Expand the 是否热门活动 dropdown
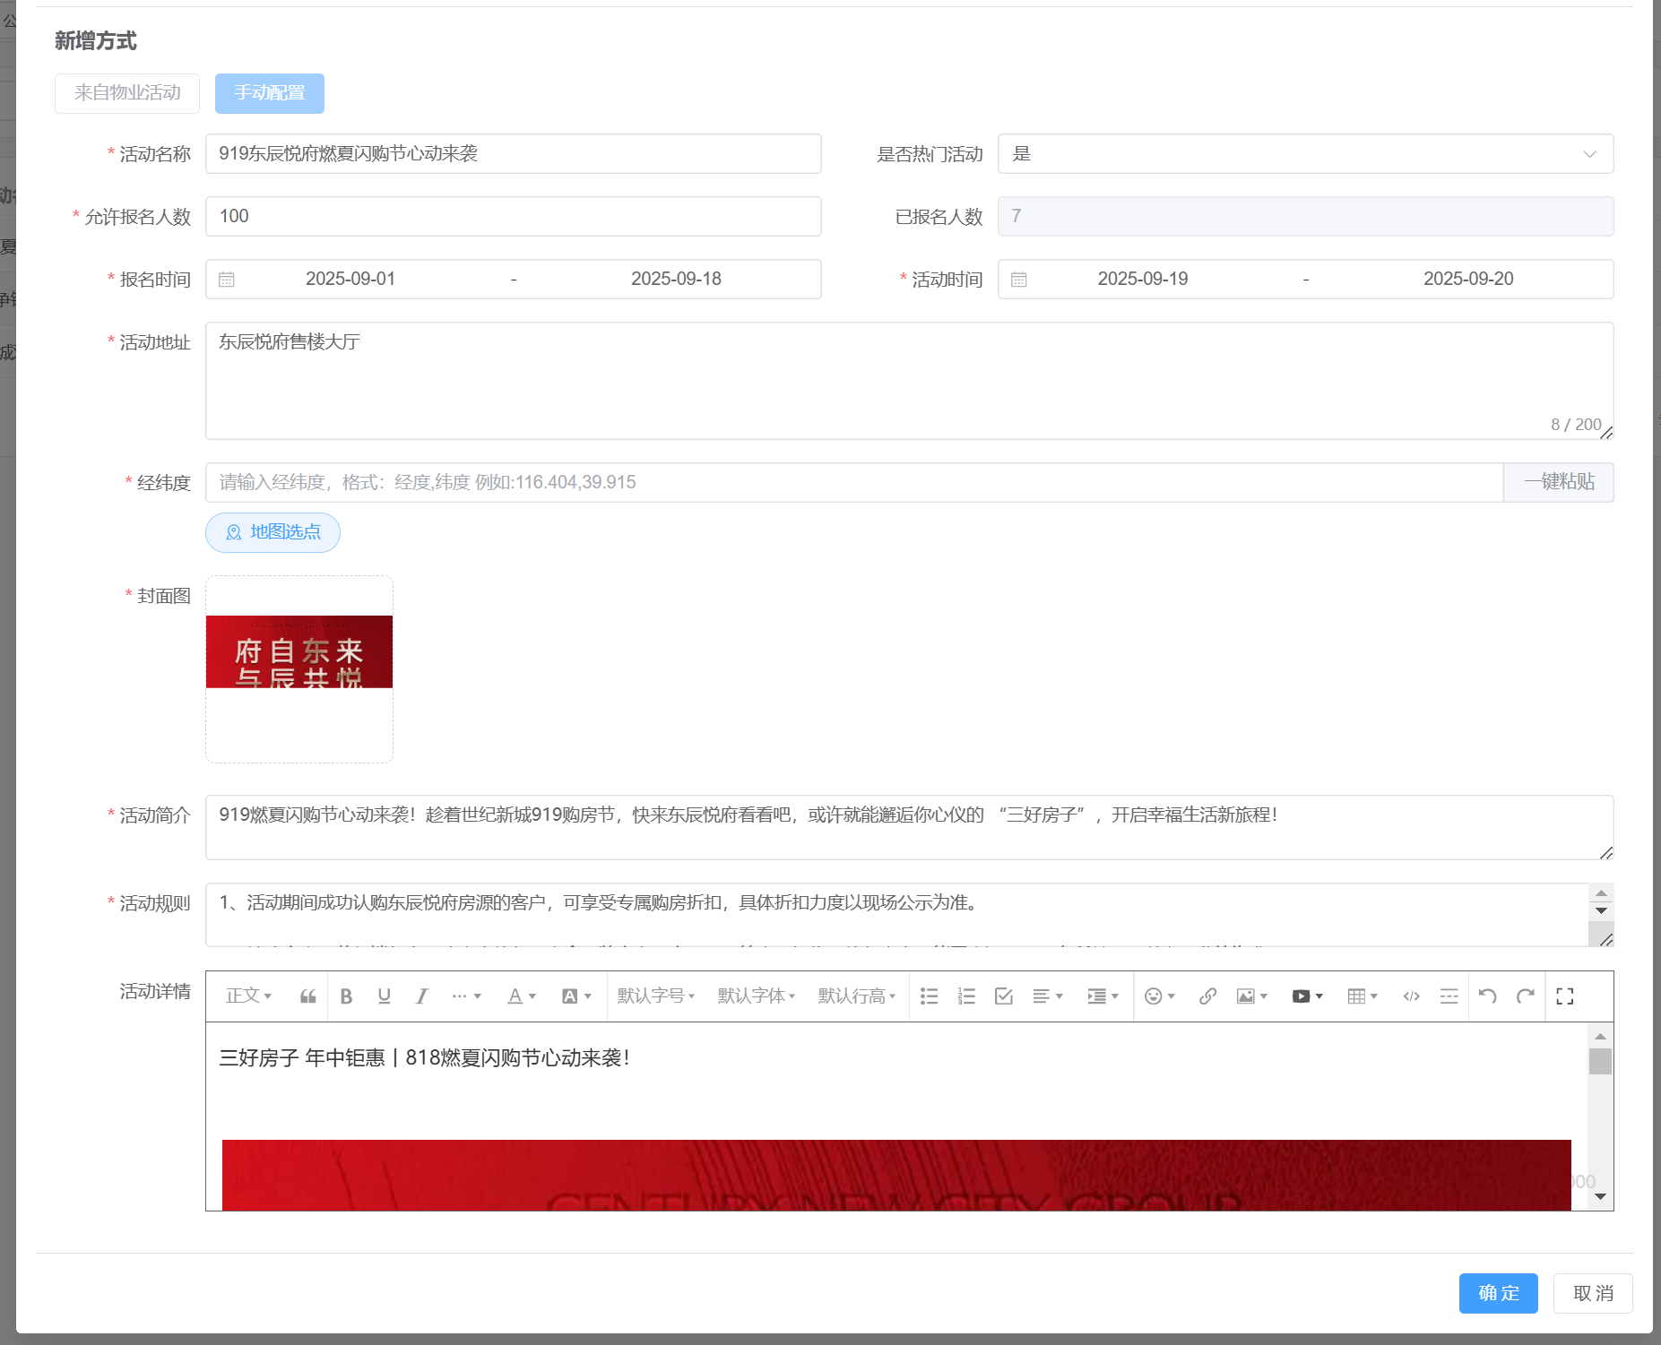Screen dimensions: 1661x1345 click(1304, 154)
